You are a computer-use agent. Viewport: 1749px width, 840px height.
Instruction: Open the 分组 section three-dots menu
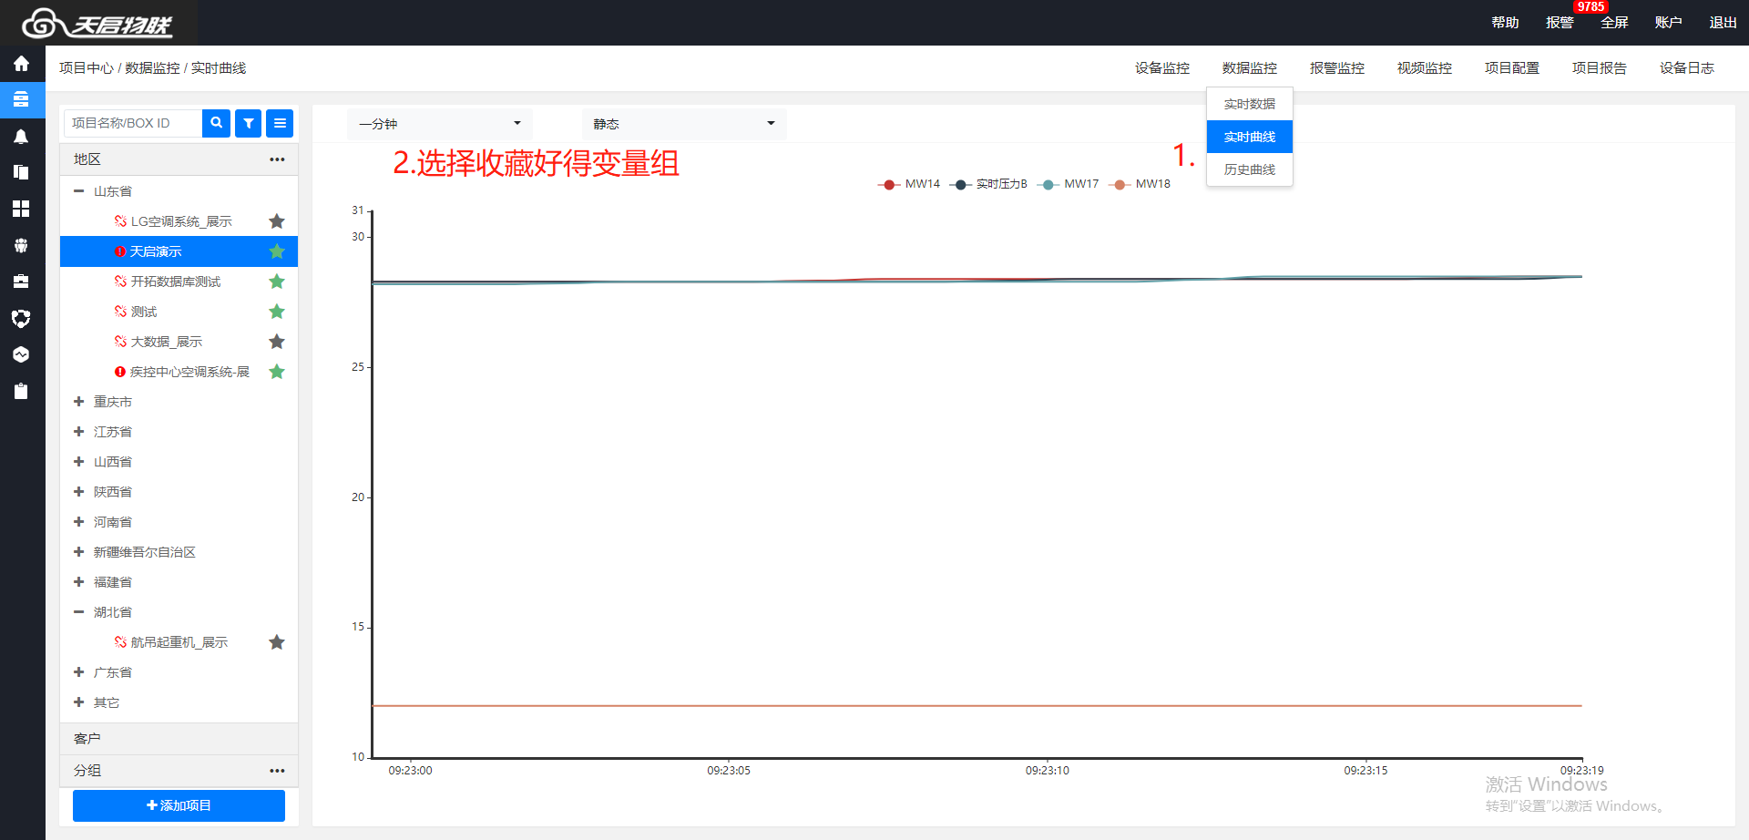(277, 771)
